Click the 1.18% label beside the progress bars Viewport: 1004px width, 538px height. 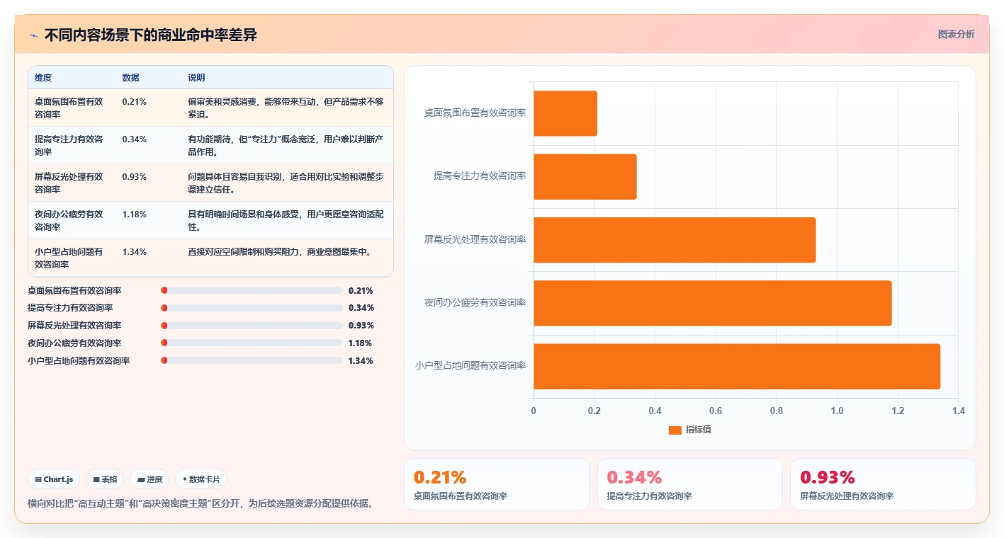click(x=361, y=343)
